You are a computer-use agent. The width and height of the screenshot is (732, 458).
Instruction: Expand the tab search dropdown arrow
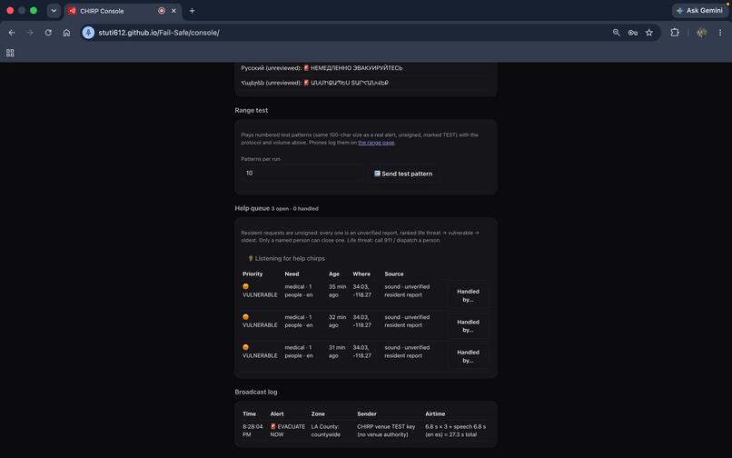point(54,11)
